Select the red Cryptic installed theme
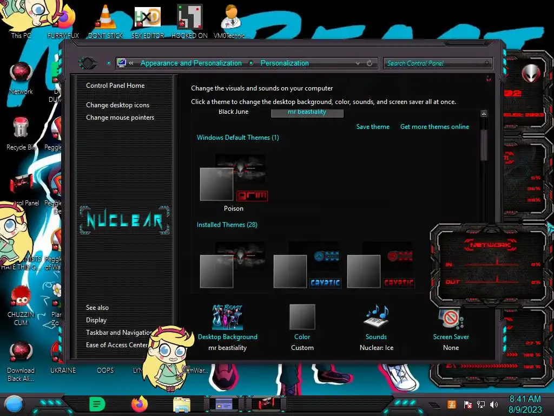554x416 pixels. click(x=380, y=264)
